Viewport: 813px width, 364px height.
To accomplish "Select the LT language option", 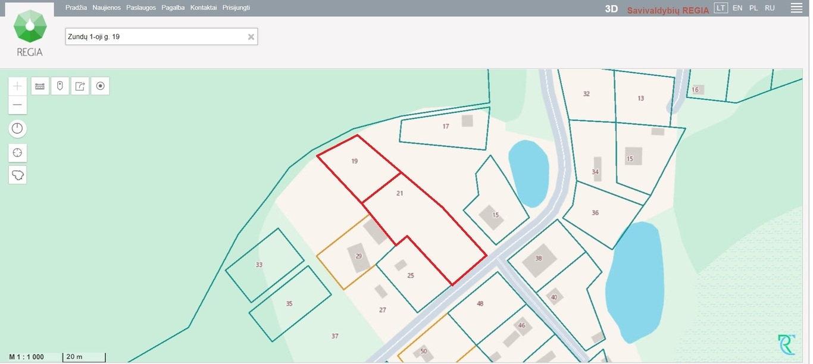I will pyautogui.click(x=721, y=8).
